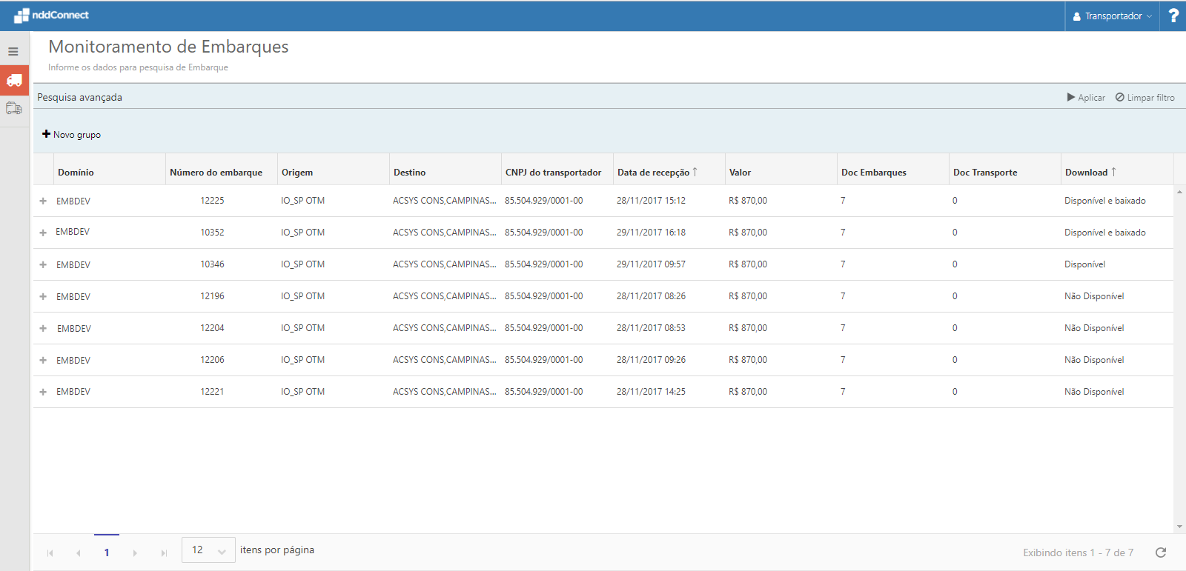Viewport: 1186px width, 571px height.
Task: Click Limpar filtro button
Action: 1145,98
